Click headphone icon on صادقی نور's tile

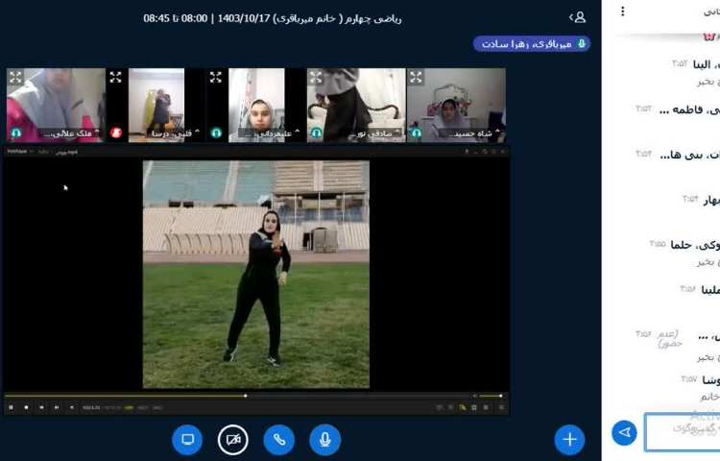click(x=317, y=133)
